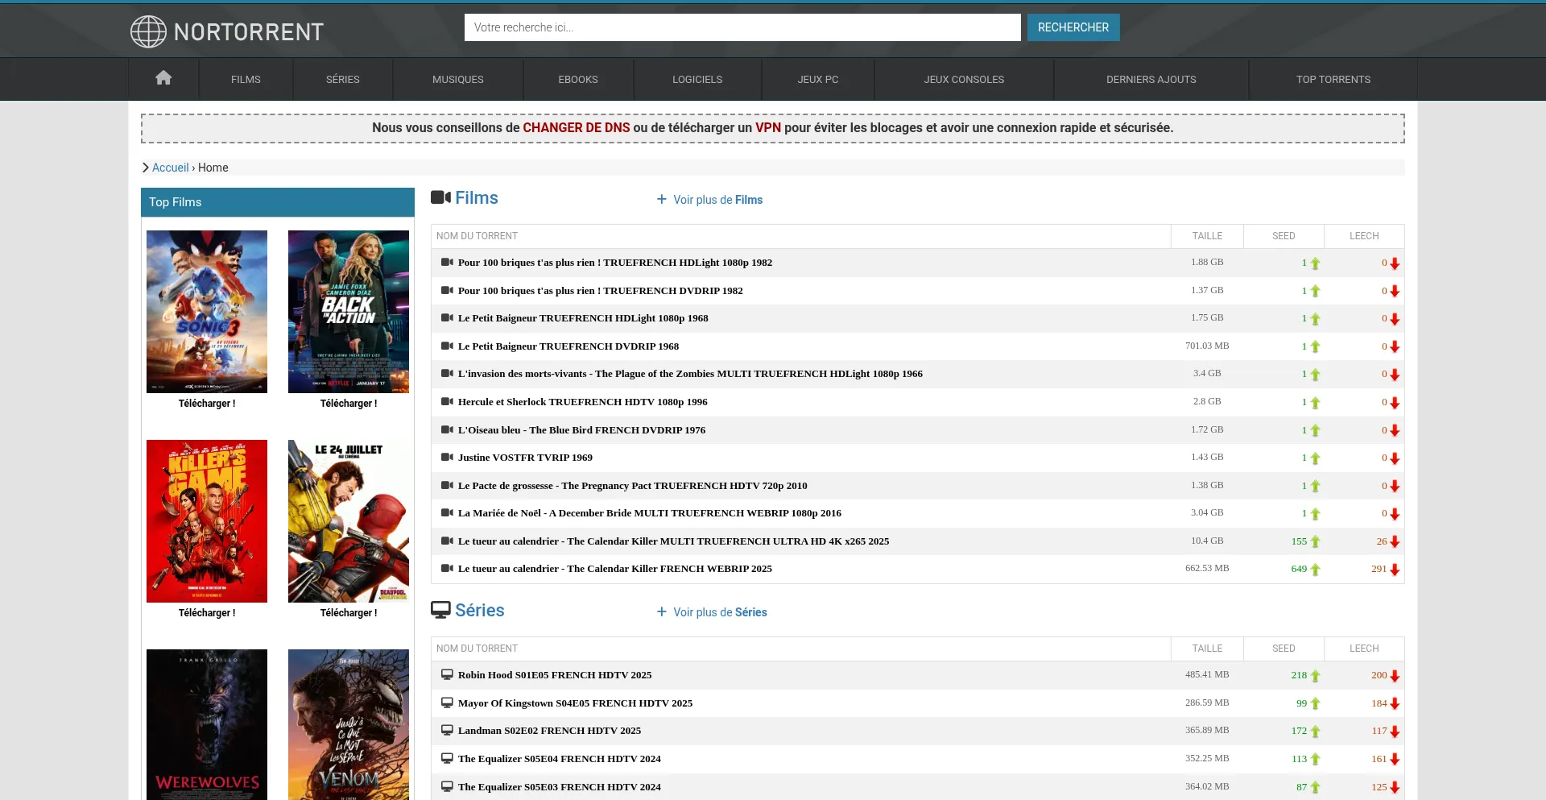Select the Back in Action poster
This screenshot has height=800, width=1546.
coord(349,312)
